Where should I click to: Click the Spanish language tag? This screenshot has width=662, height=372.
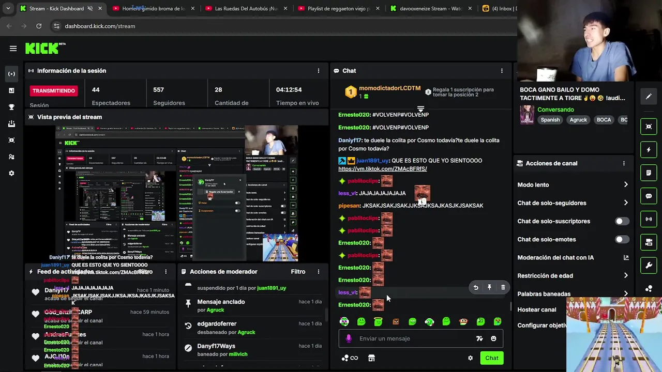(550, 120)
